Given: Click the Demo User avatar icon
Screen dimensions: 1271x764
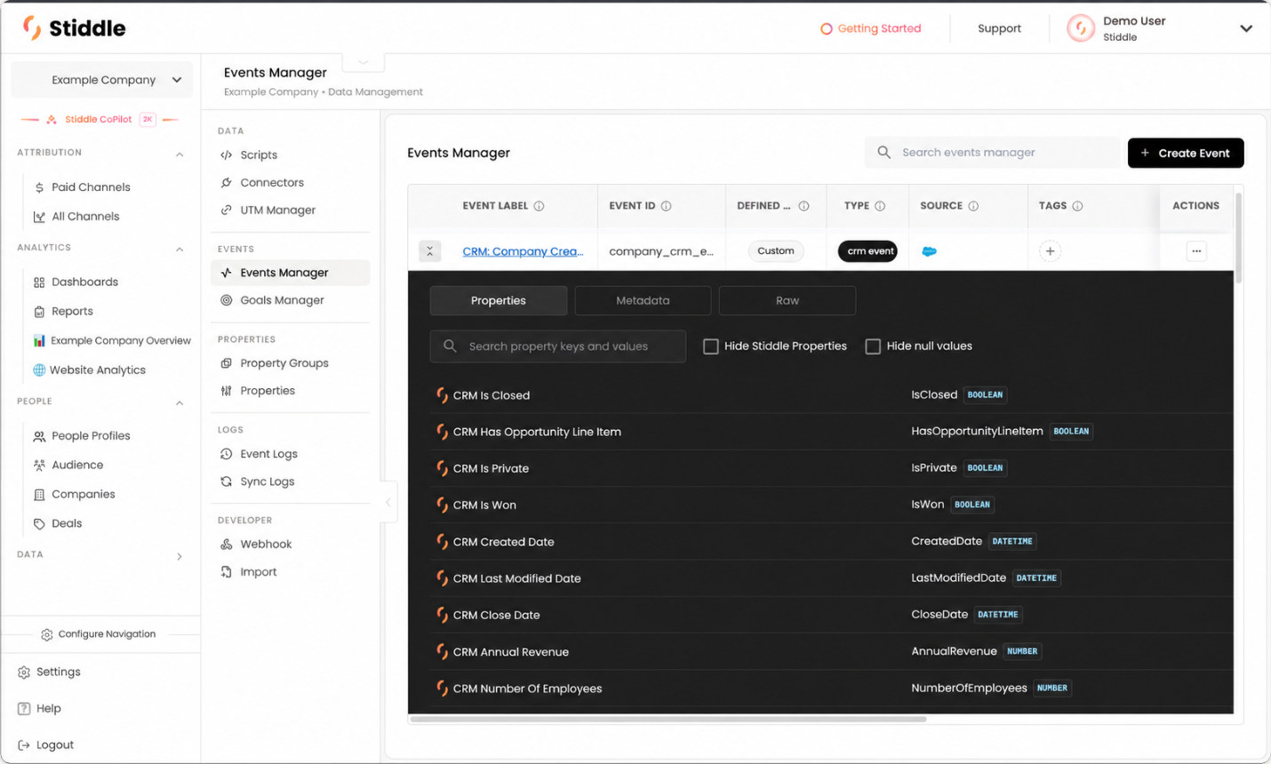Looking at the screenshot, I should 1081,28.
